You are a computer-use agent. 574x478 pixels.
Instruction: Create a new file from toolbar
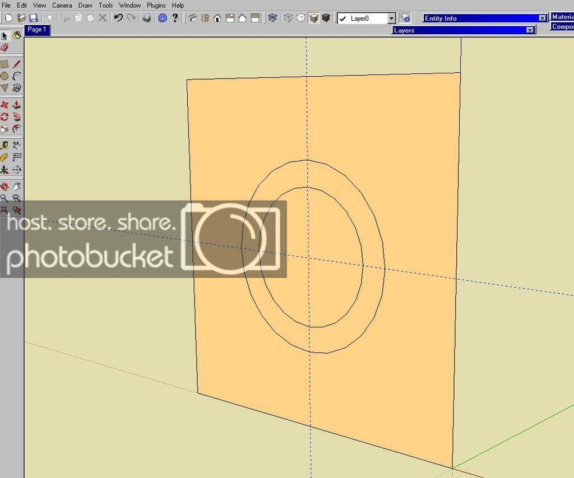(x=9, y=18)
